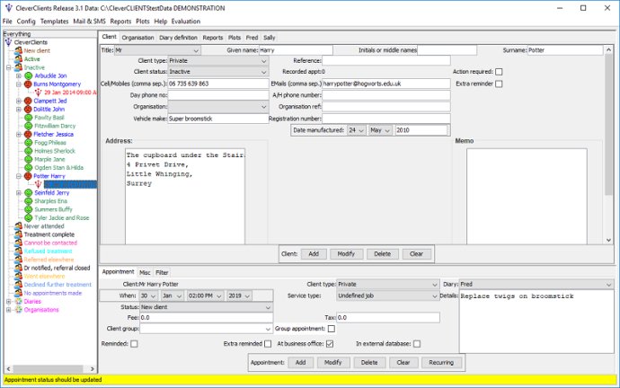
Task: Click green smiley beside Tyler Jackie and Rose
Action: point(28,217)
